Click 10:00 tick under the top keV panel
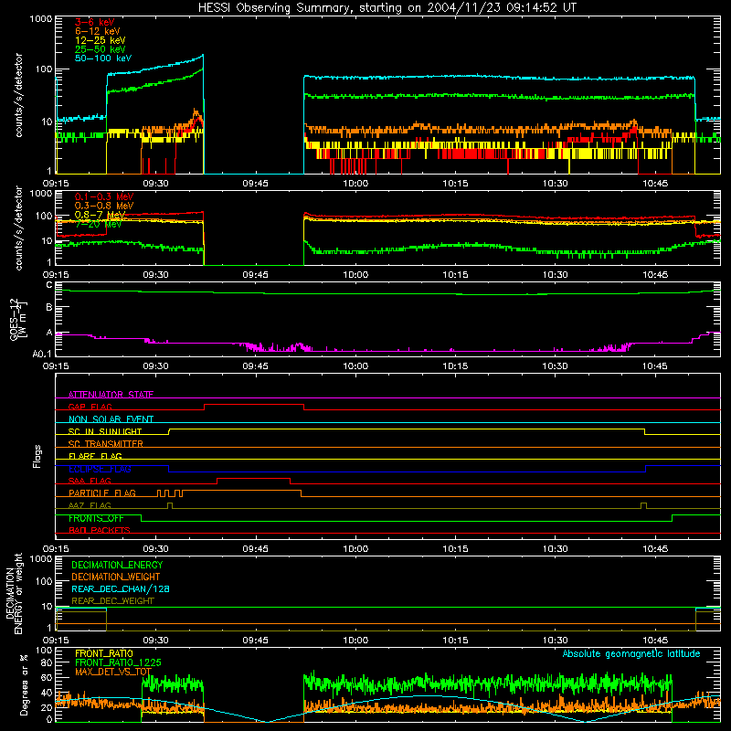Screen dimensions: 731x731 [355, 184]
